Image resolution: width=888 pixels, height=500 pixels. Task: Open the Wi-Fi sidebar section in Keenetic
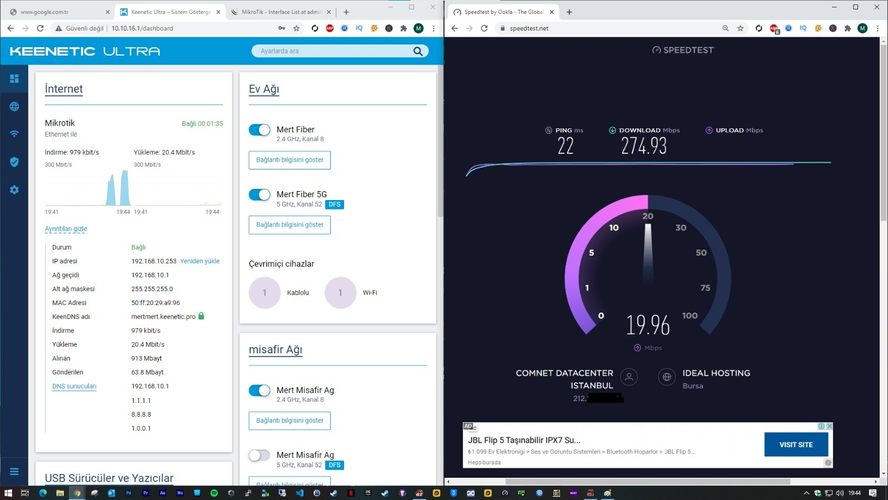click(x=14, y=134)
